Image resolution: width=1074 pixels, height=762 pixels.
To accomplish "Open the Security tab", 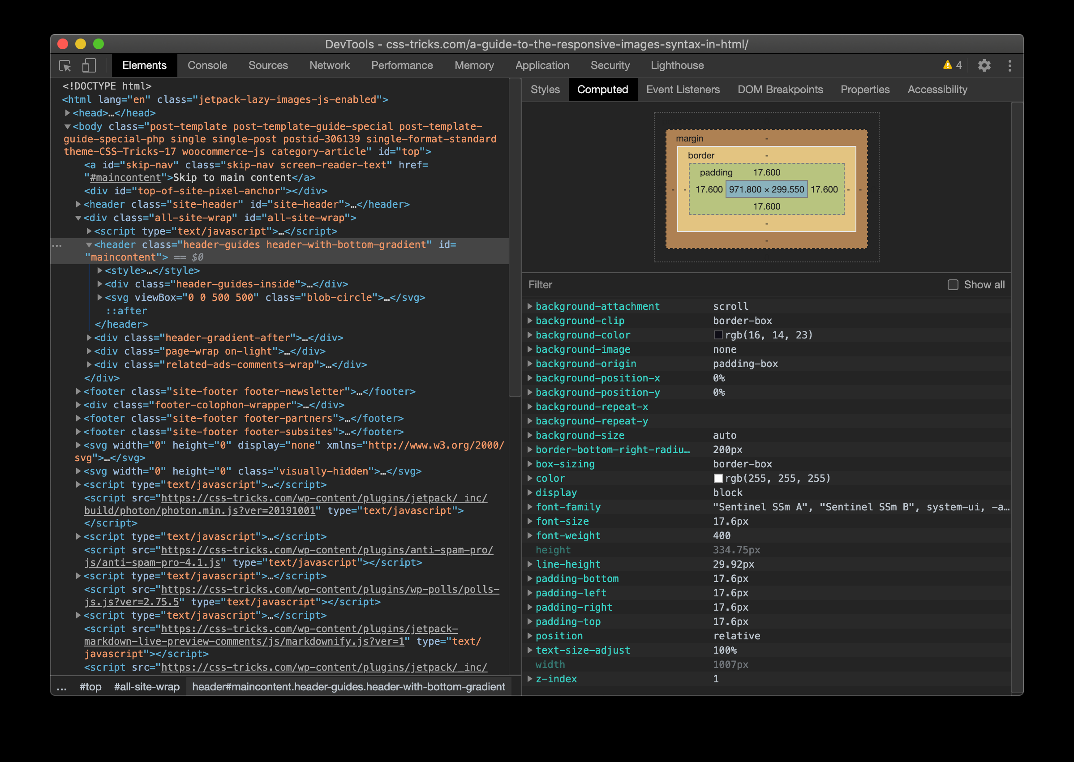I will (x=610, y=66).
